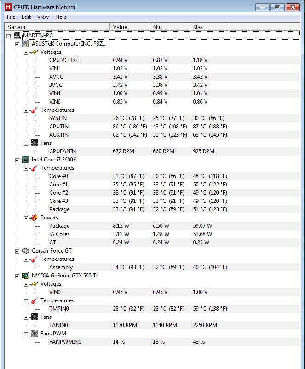Select the 3VCC voltage row

174,85
